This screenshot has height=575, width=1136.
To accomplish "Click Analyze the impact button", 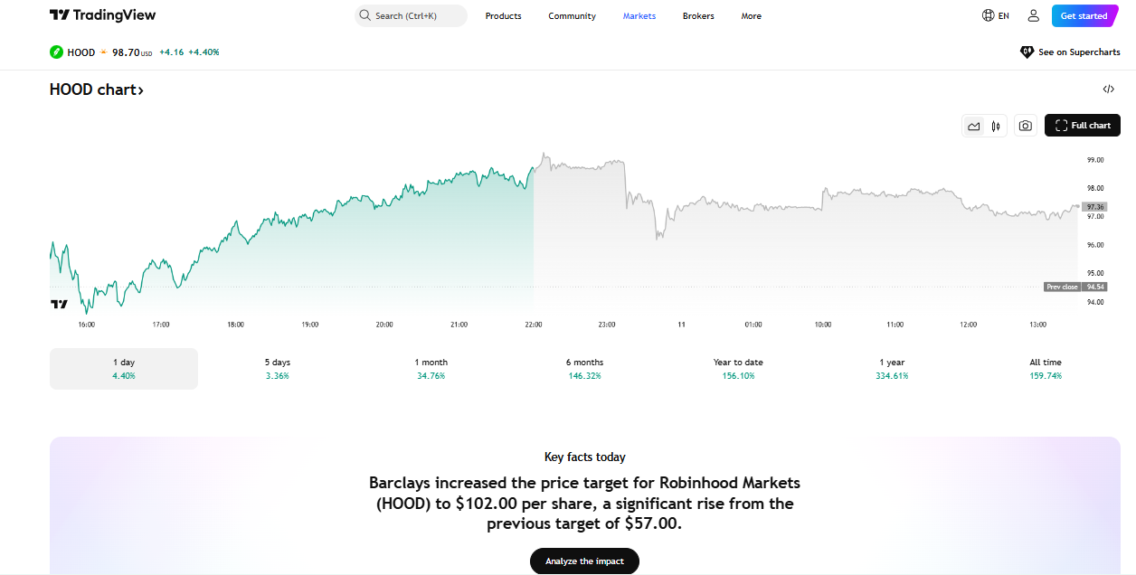I will click(x=584, y=561).
